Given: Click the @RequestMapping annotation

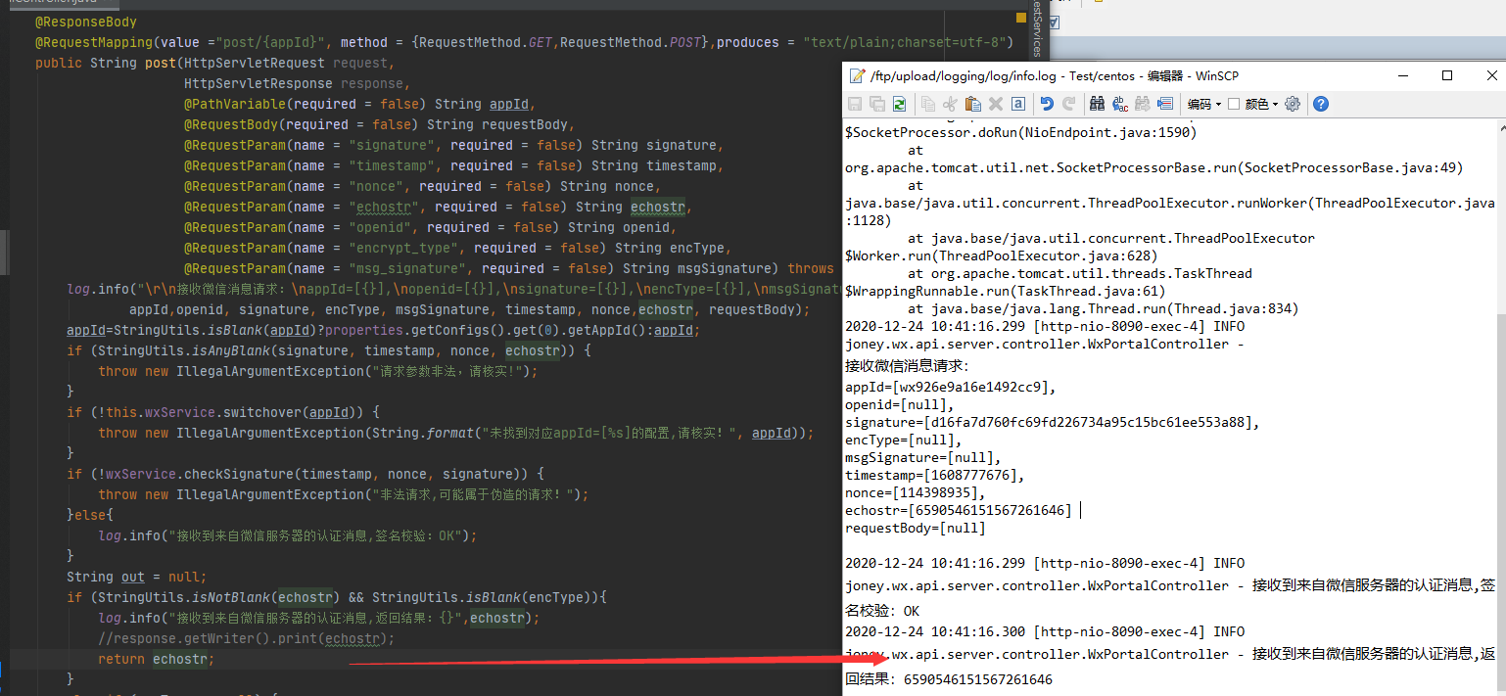Looking at the screenshot, I should point(94,42).
